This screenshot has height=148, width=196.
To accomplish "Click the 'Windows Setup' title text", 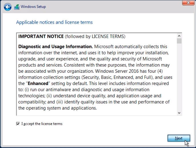I will 33,7.
